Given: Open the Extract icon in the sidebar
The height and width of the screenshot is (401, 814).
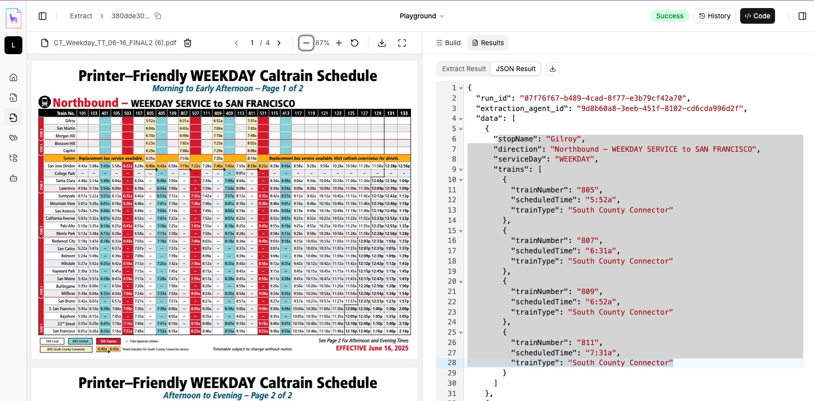Looking at the screenshot, I should coord(13,118).
